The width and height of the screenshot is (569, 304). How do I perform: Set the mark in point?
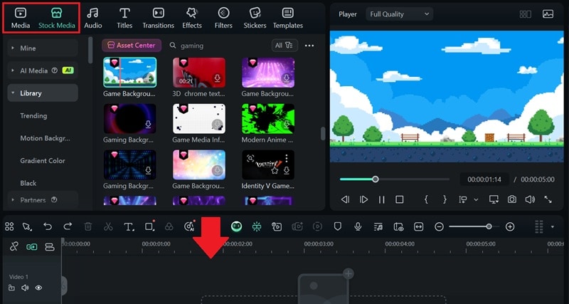pos(426,199)
